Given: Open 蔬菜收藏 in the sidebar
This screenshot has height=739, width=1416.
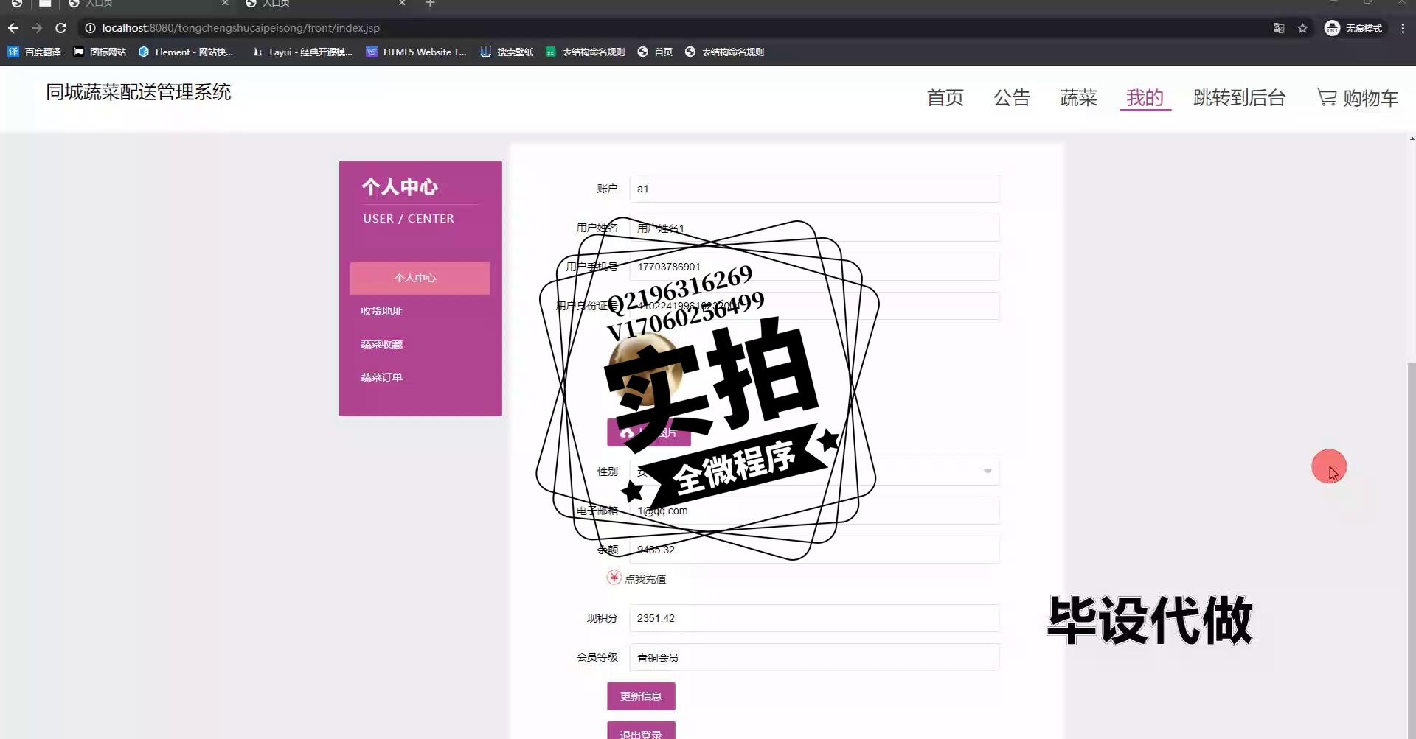Looking at the screenshot, I should (x=381, y=344).
